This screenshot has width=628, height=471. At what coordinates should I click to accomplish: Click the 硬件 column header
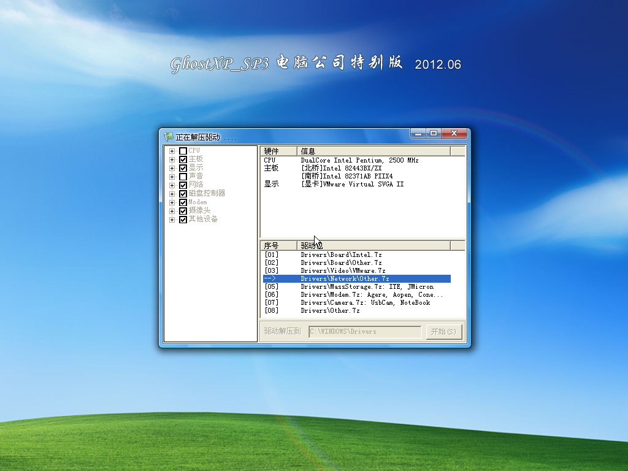(x=278, y=151)
